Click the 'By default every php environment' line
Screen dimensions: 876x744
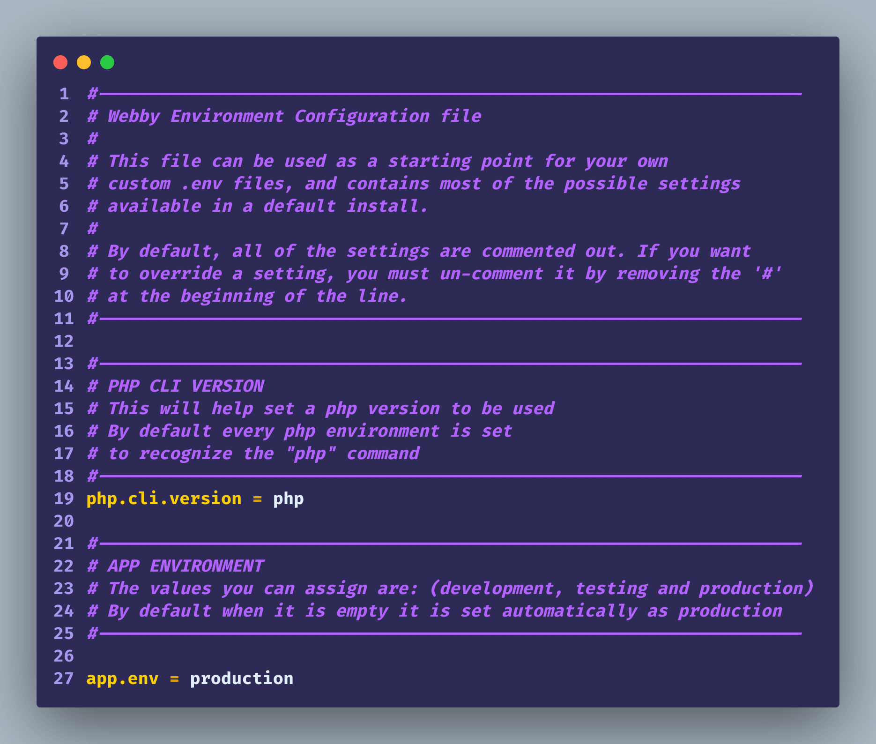pos(300,431)
